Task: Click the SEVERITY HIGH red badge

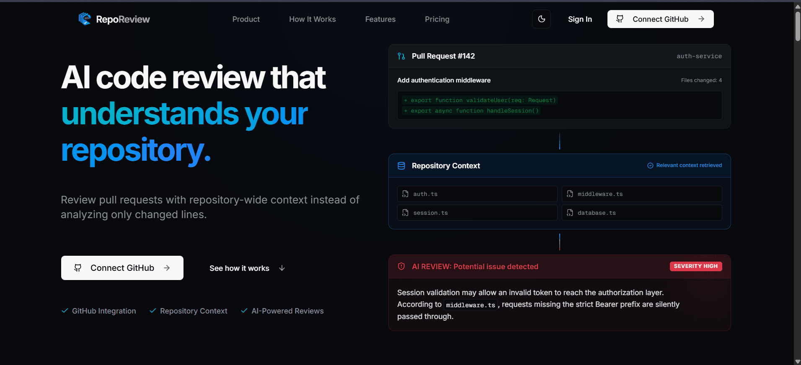Action: (x=696, y=266)
